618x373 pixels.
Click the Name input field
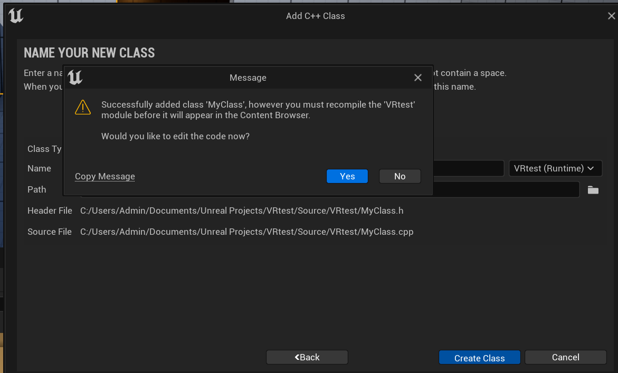coord(468,169)
